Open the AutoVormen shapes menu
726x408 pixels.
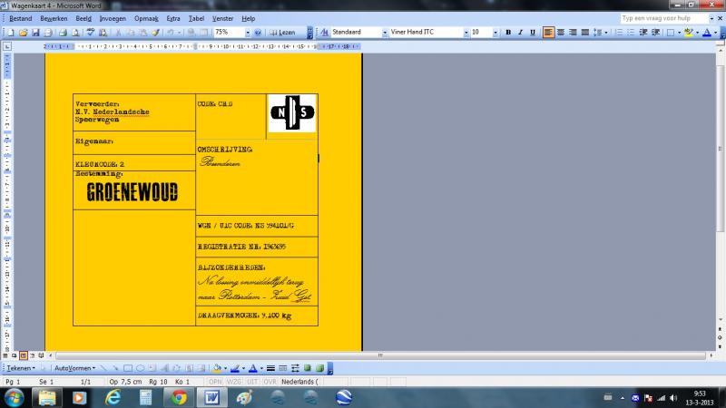[x=75, y=368]
